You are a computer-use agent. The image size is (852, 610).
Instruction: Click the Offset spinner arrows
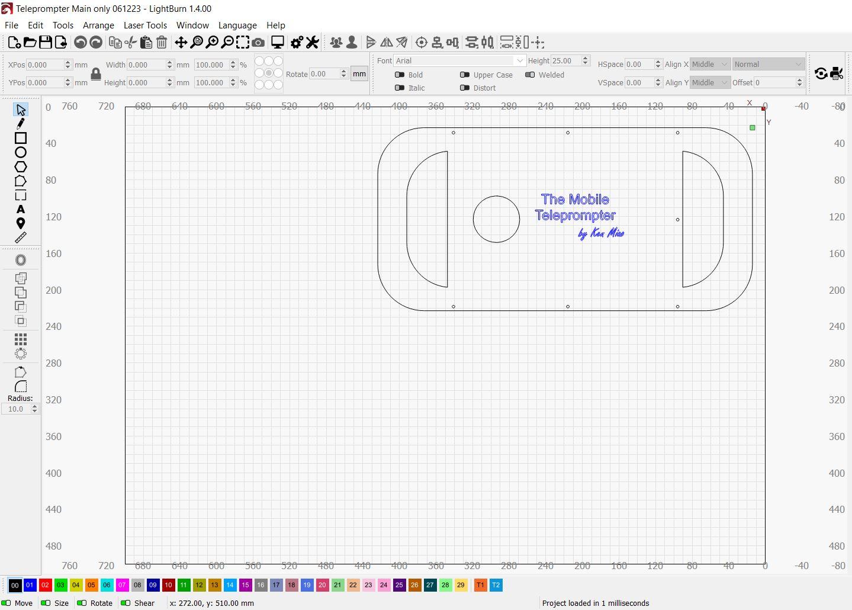[799, 82]
